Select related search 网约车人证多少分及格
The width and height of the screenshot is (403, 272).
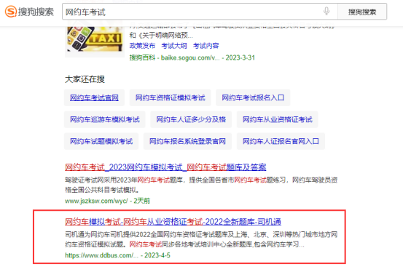tap(191, 119)
